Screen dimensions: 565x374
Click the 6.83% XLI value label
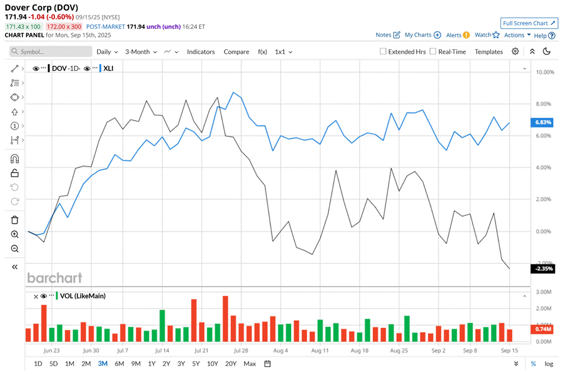click(x=542, y=122)
